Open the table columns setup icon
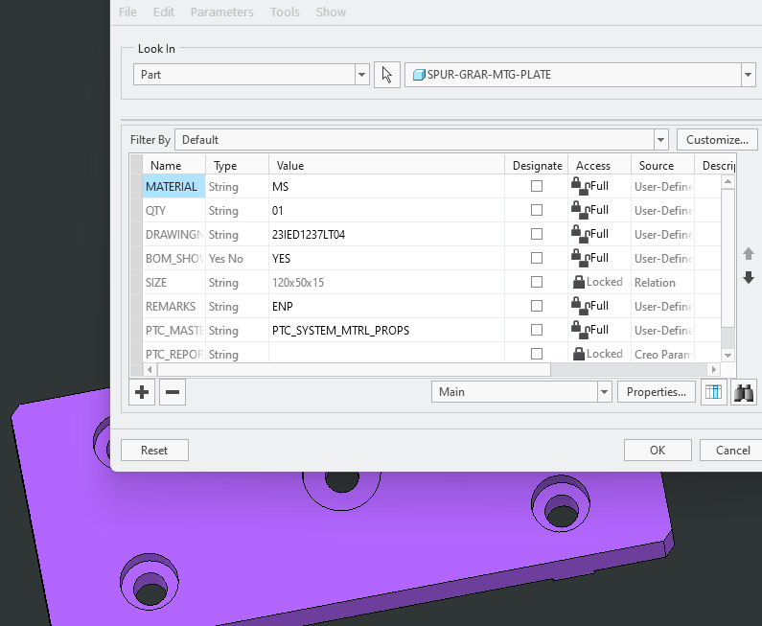The width and height of the screenshot is (762, 626). click(713, 392)
